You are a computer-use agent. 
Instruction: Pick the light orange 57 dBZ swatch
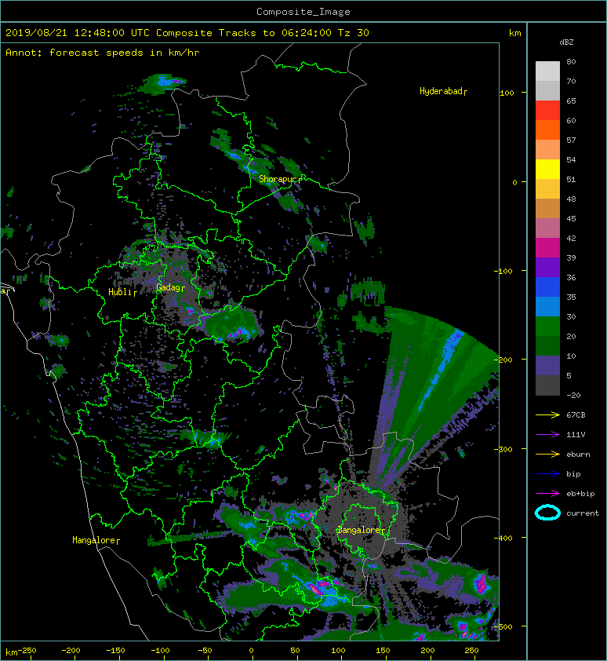point(547,149)
